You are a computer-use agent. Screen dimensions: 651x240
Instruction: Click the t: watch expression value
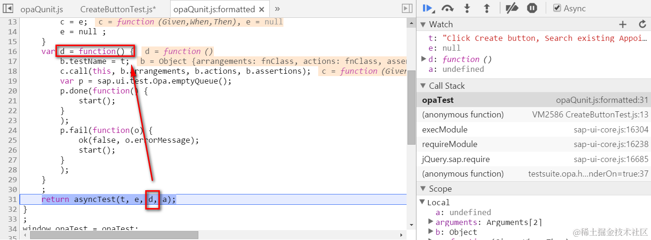(545, 38)
